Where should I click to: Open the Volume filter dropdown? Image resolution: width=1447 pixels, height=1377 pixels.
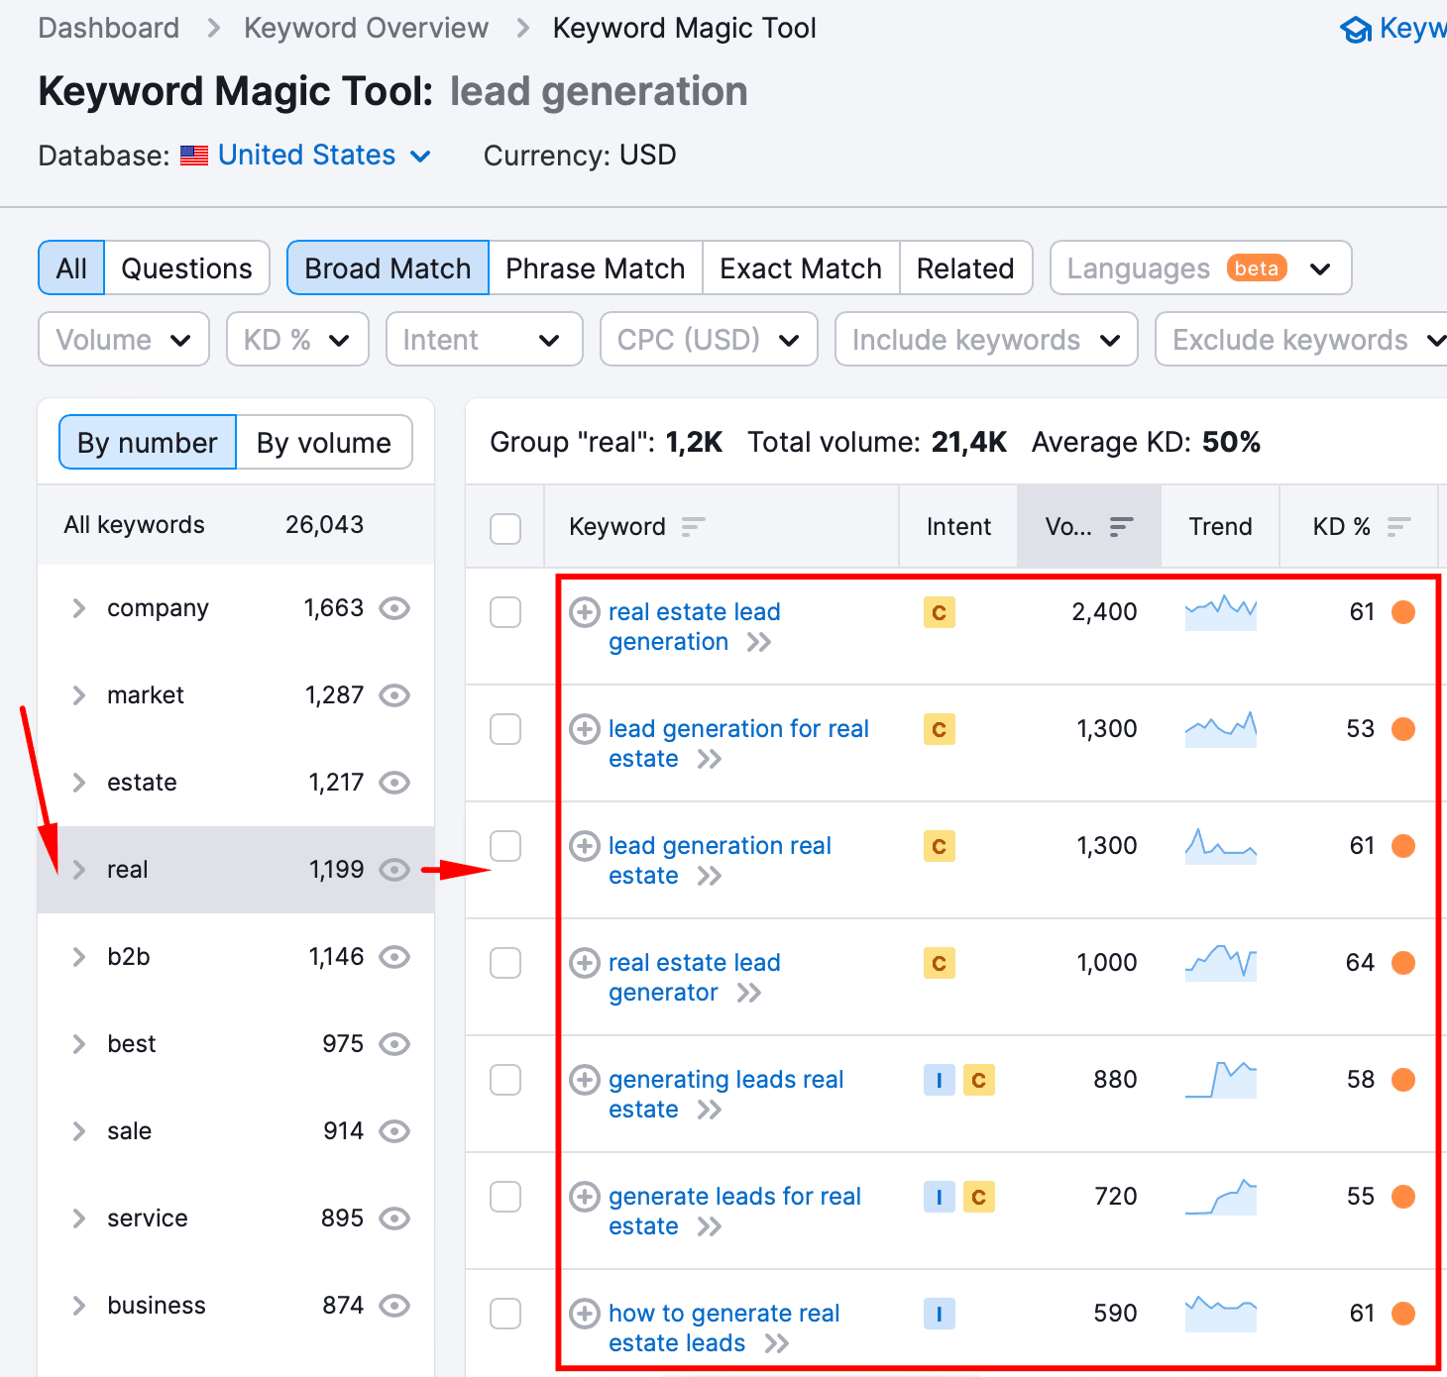click(x=124, y=340)
